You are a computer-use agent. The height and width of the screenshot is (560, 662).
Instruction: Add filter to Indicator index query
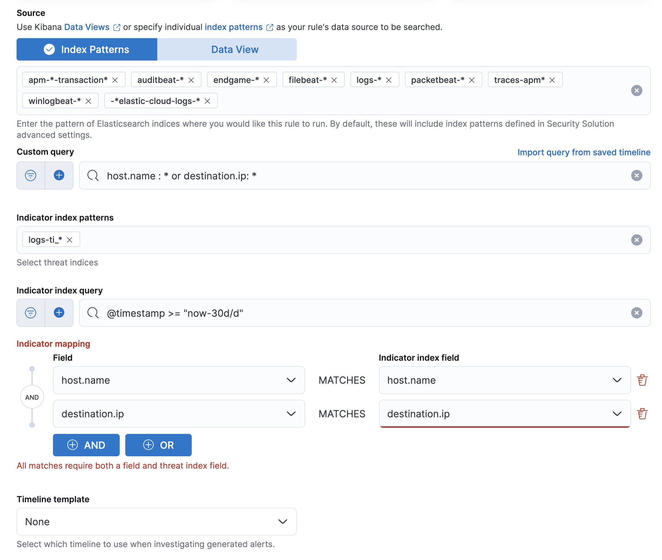(59, 313)
